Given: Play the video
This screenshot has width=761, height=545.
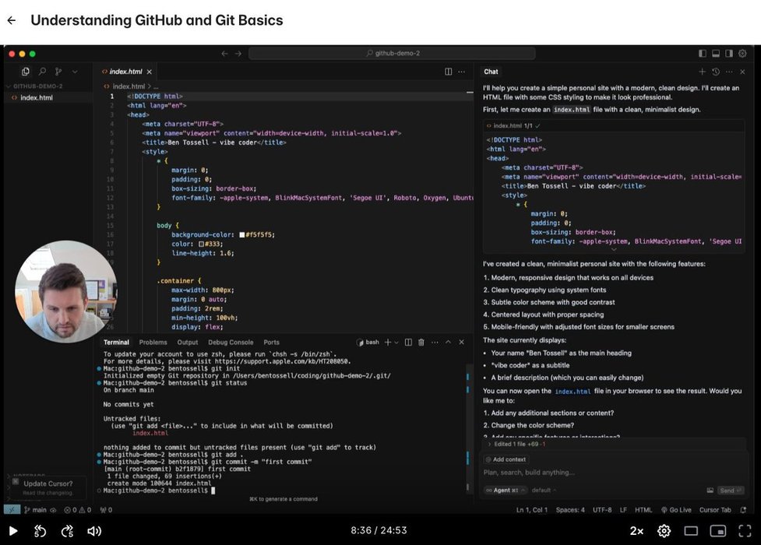Looking at the screenshot, I should 13,531.
